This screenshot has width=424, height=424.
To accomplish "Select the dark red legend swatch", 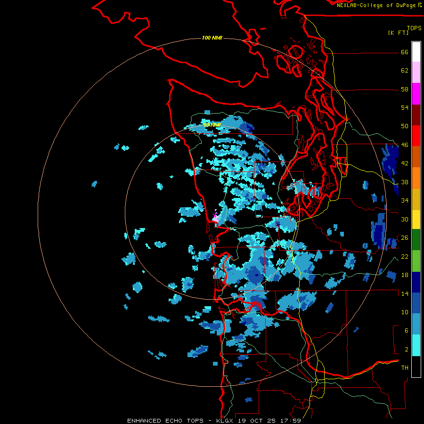I will click(416, 115).
